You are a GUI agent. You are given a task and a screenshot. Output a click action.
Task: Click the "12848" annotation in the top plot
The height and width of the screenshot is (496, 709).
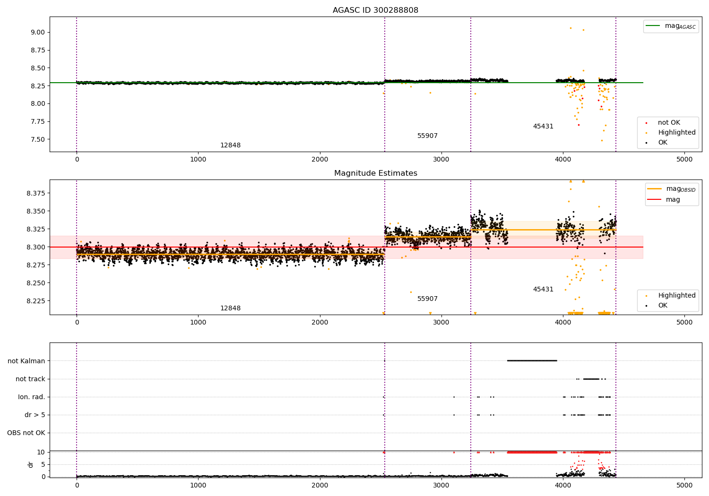pos(230,145)
